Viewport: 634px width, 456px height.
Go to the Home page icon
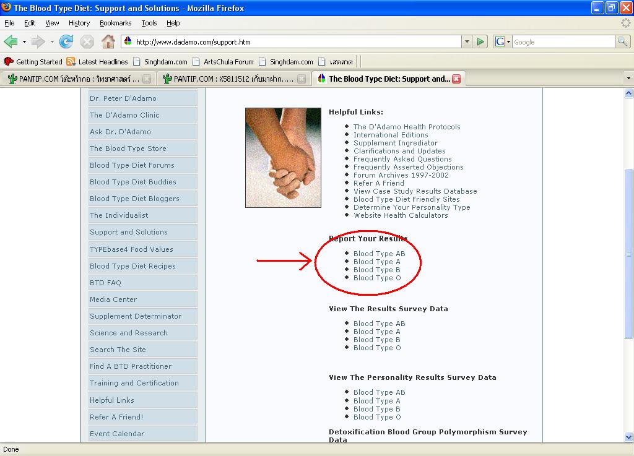108,41
